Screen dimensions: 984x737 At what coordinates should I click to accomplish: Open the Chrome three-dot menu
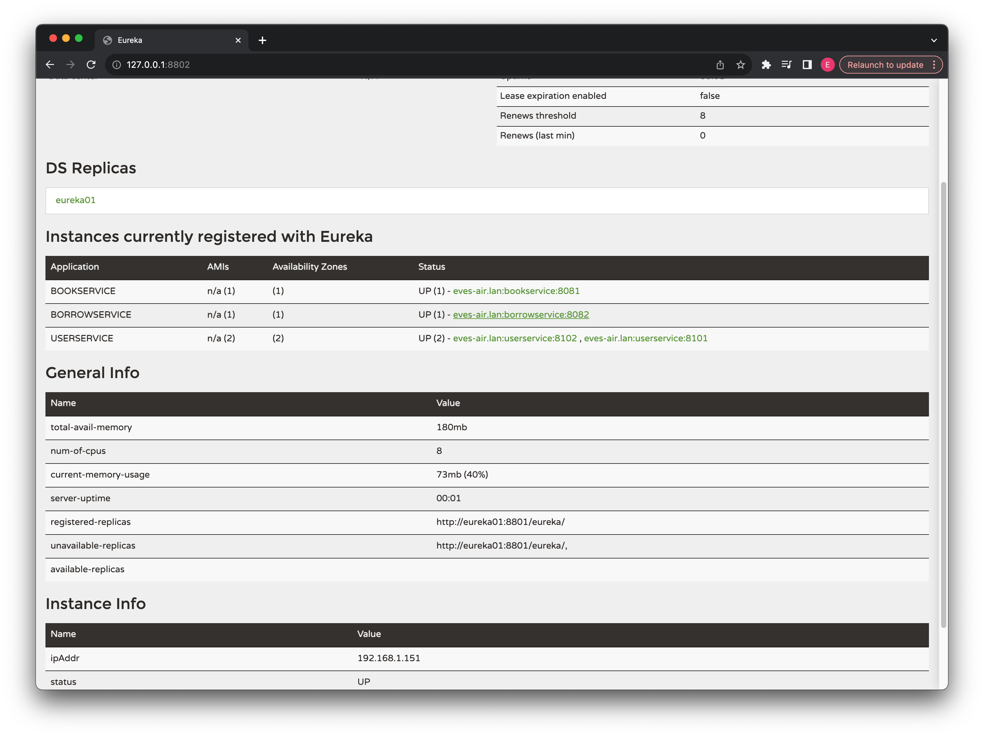934,65
